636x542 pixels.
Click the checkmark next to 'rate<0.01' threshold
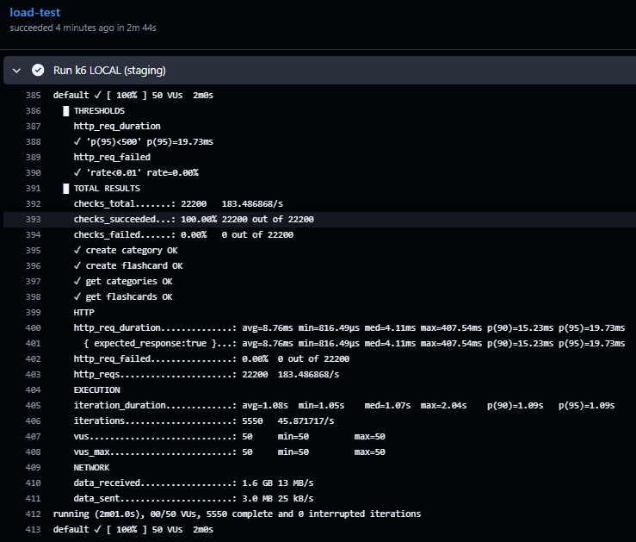point(77,172)
